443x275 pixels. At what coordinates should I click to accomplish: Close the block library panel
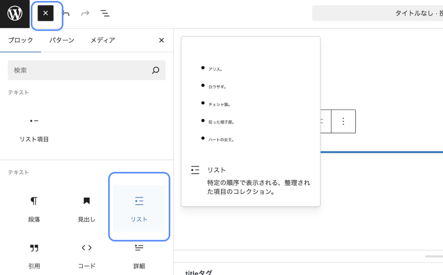[161, 40]
